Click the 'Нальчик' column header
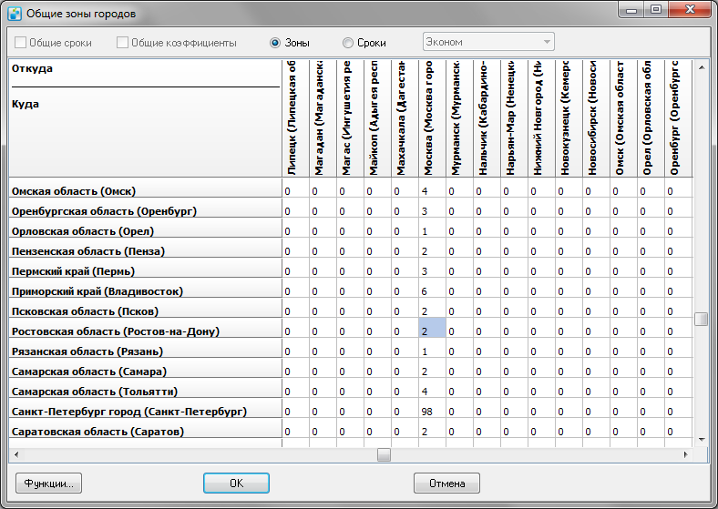 click(x=487, y=118)
